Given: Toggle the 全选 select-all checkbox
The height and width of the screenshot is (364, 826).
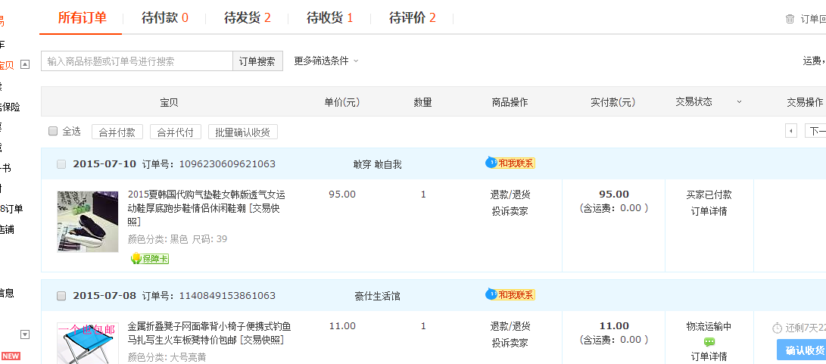Looking at the screenshot, I should pos(53,131).
